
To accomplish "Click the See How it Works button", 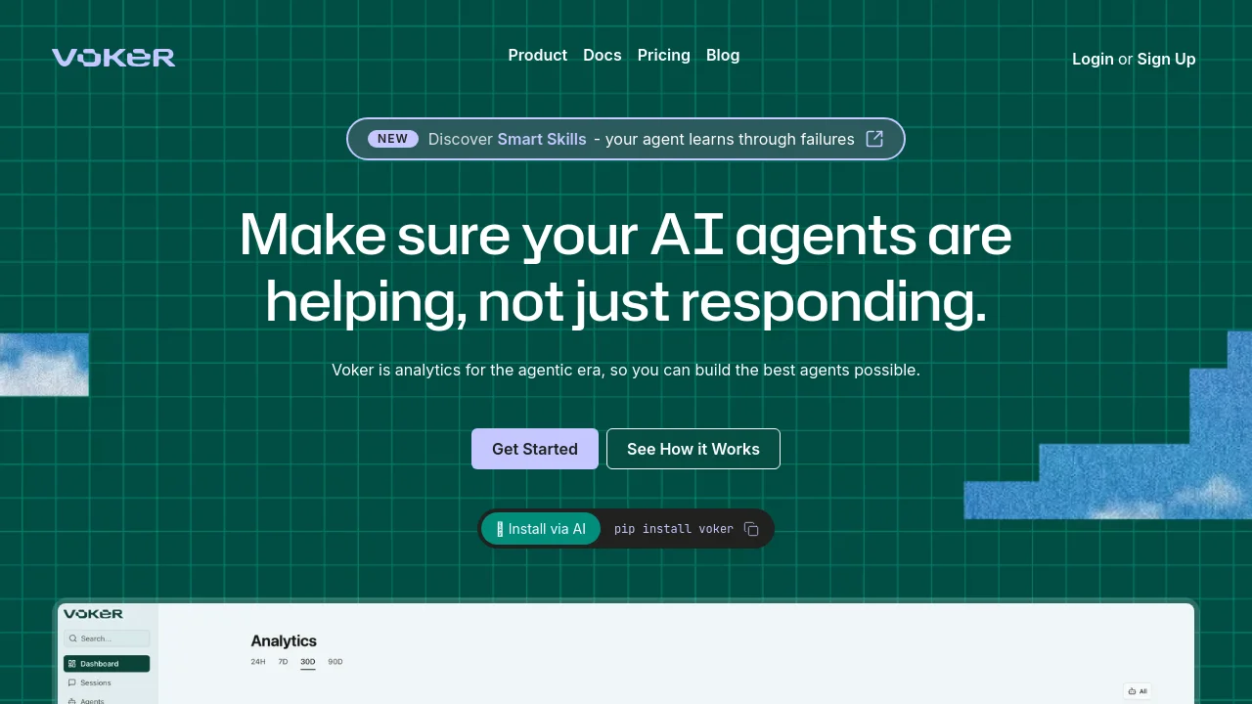I will click(693, 449).
